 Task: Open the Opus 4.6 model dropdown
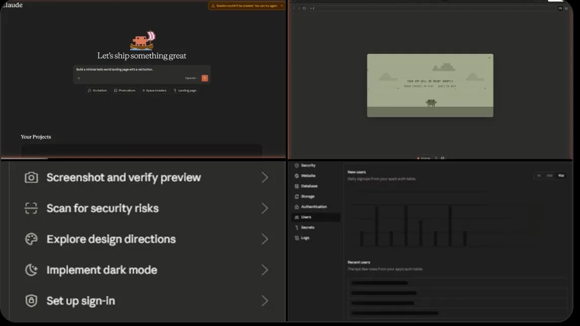coord(191,78)
